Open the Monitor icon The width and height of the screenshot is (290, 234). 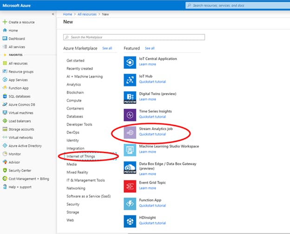click(5, 154)
